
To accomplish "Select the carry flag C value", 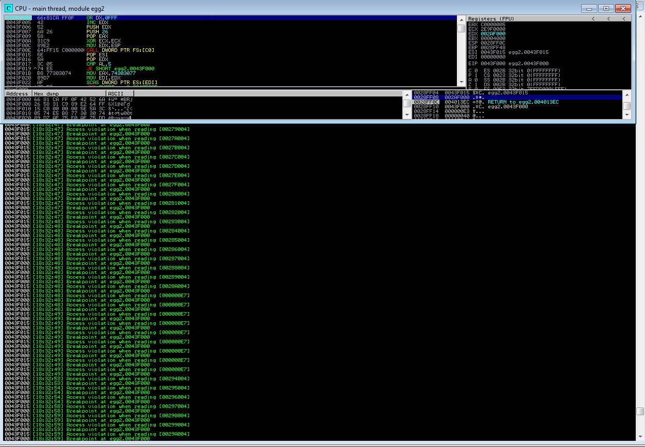I will [476, 70].
